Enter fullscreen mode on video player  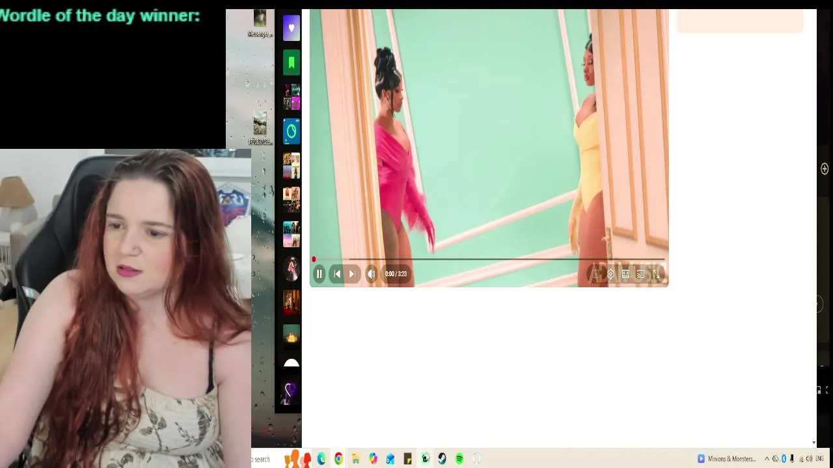click(656, 274)
